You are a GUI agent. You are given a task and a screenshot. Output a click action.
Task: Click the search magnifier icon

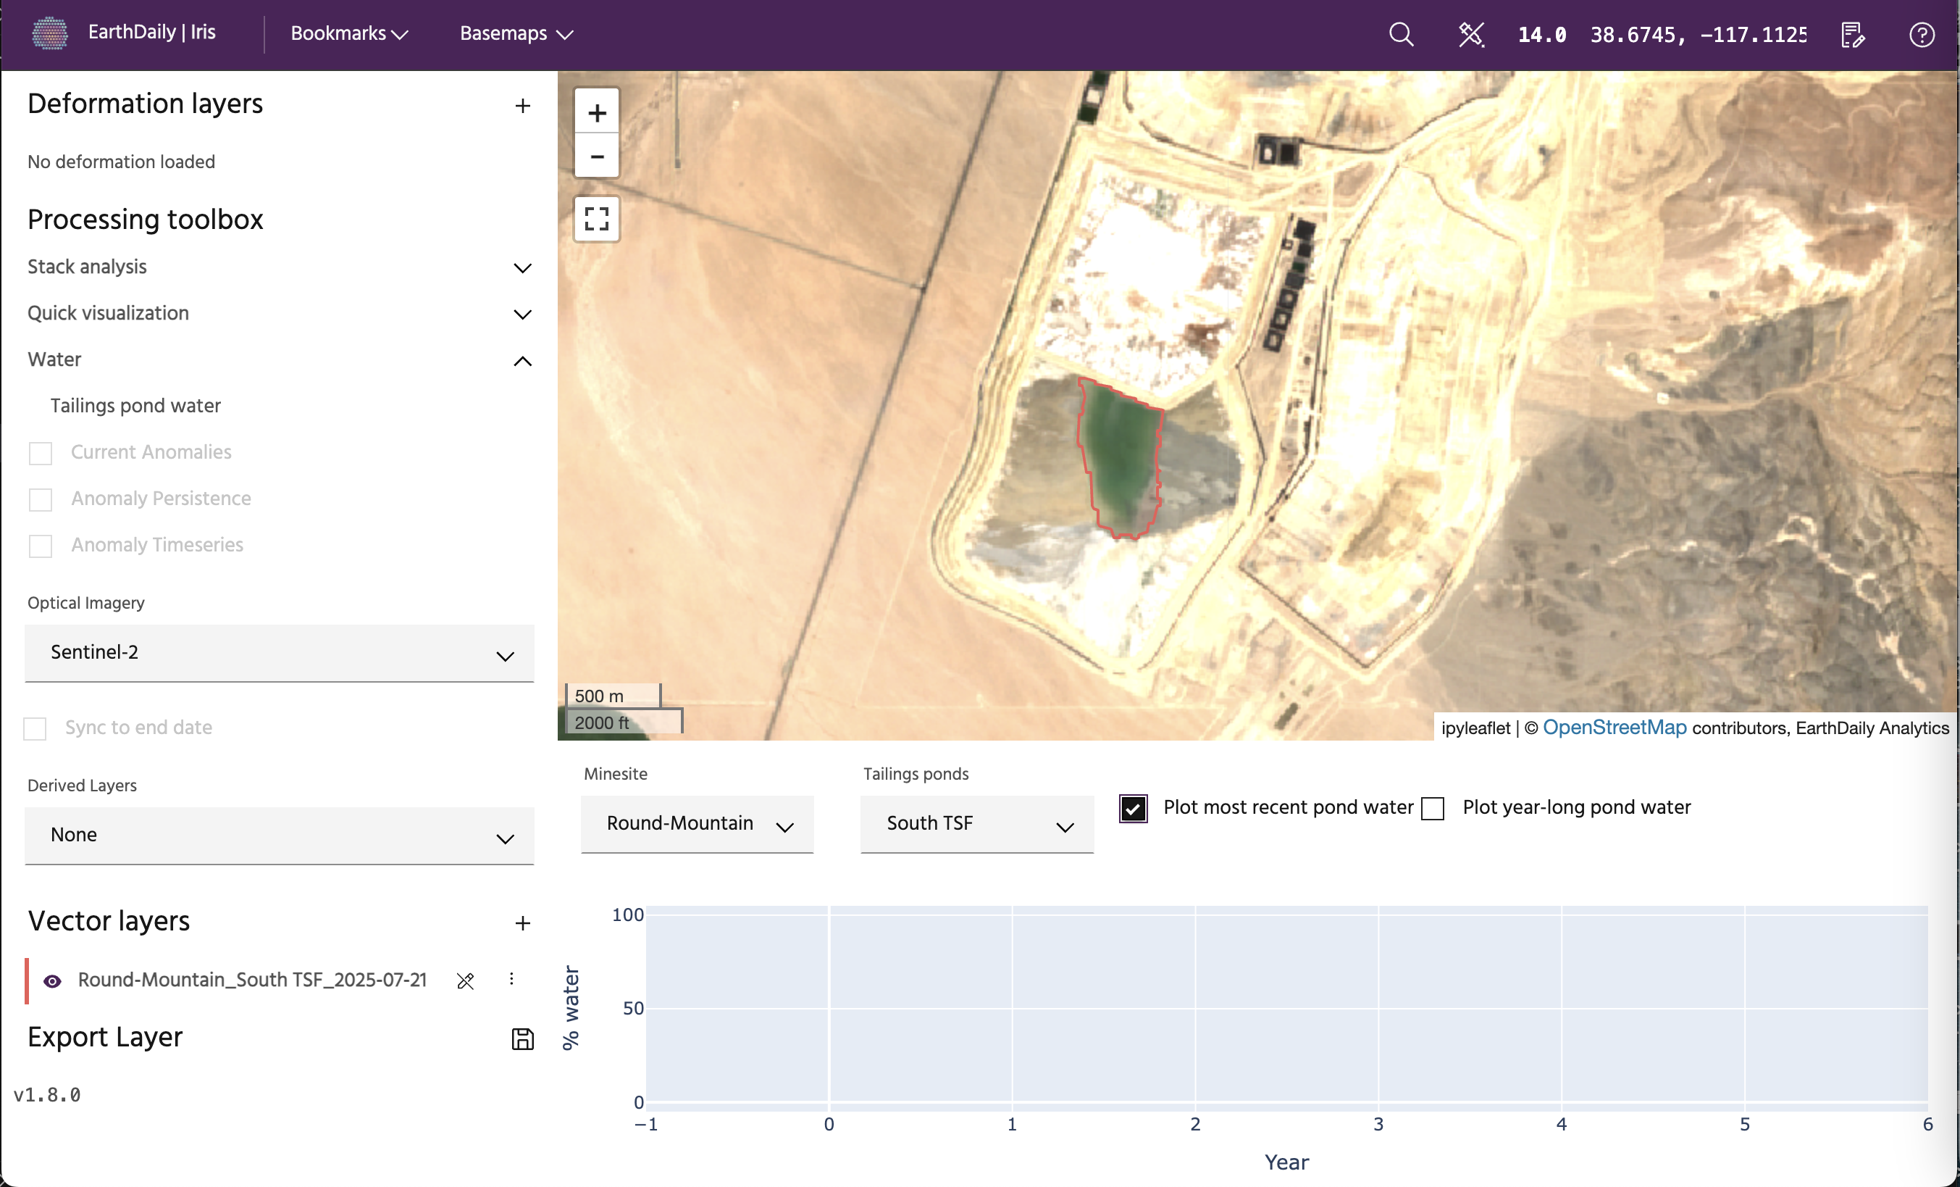click(1401, 34)
